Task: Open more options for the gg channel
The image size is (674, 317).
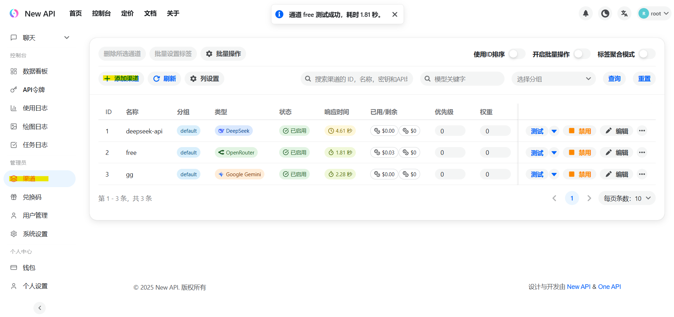Action: pyautogui.click(x=642, y=174)
